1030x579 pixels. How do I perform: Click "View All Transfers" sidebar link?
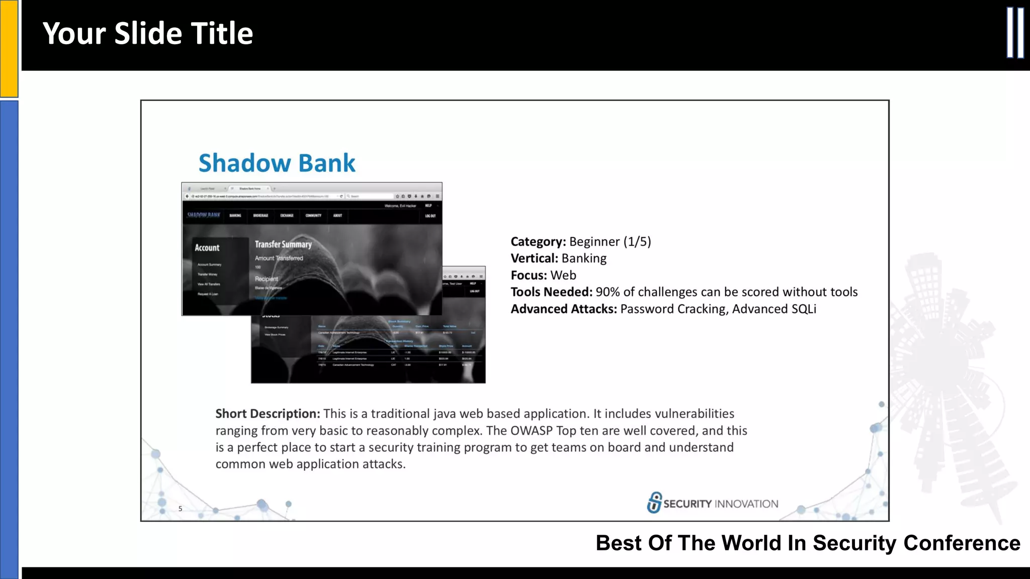[x=209, y=284]
